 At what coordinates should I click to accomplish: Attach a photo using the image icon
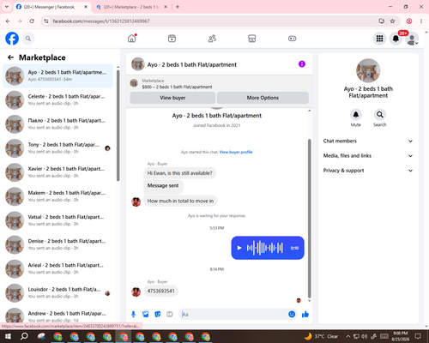[x=146, y=315]
